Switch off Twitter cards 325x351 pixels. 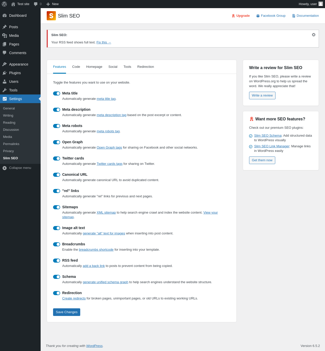(x=57, y=158)
